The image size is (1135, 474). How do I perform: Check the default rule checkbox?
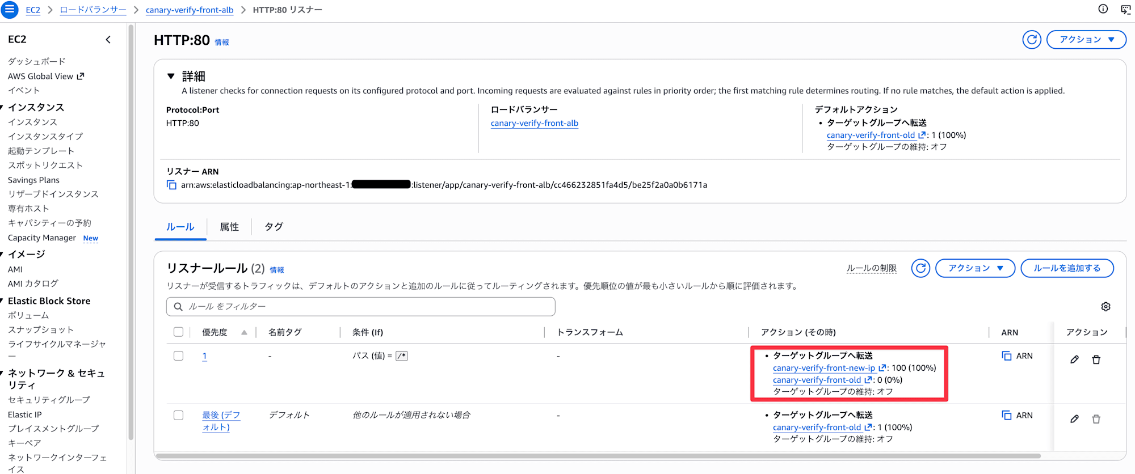tap(178, 416)
